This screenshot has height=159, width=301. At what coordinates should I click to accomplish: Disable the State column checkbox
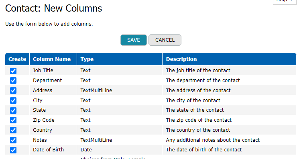click(x=13, y=111)
